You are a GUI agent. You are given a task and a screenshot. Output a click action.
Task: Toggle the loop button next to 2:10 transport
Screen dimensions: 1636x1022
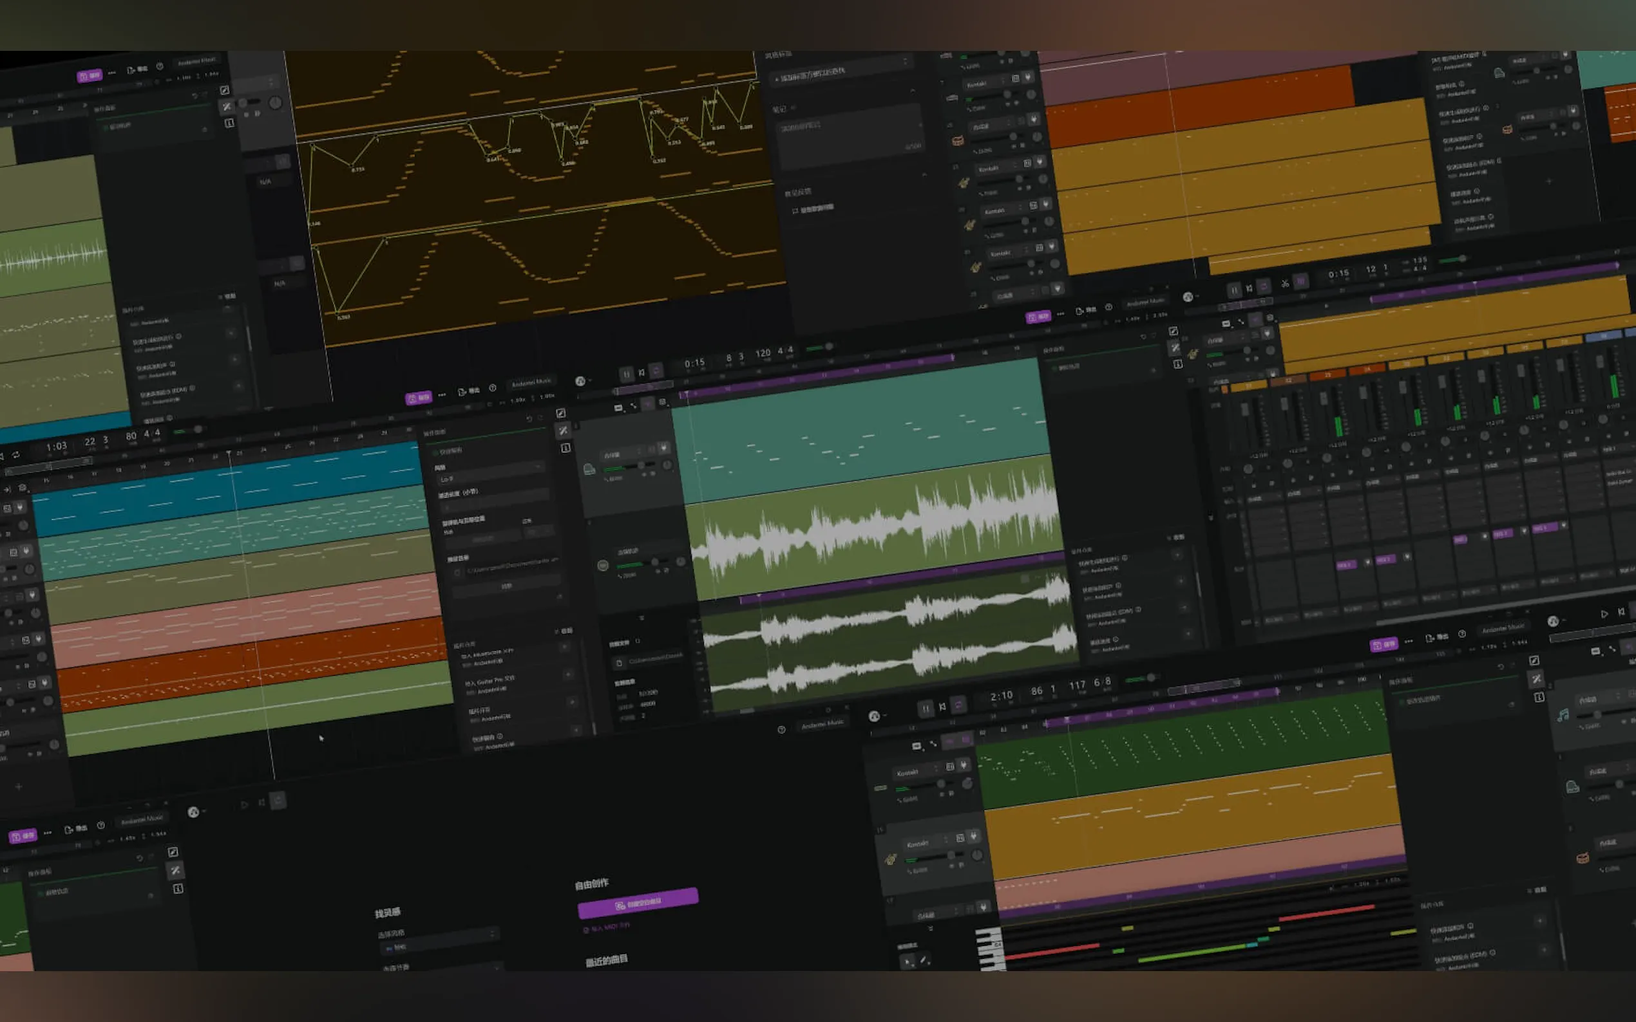point(958,705)
